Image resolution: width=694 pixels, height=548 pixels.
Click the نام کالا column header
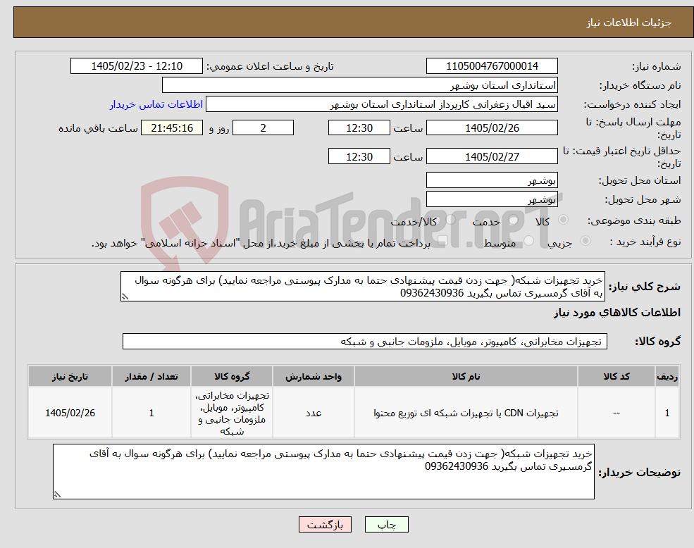coord(466,376)
